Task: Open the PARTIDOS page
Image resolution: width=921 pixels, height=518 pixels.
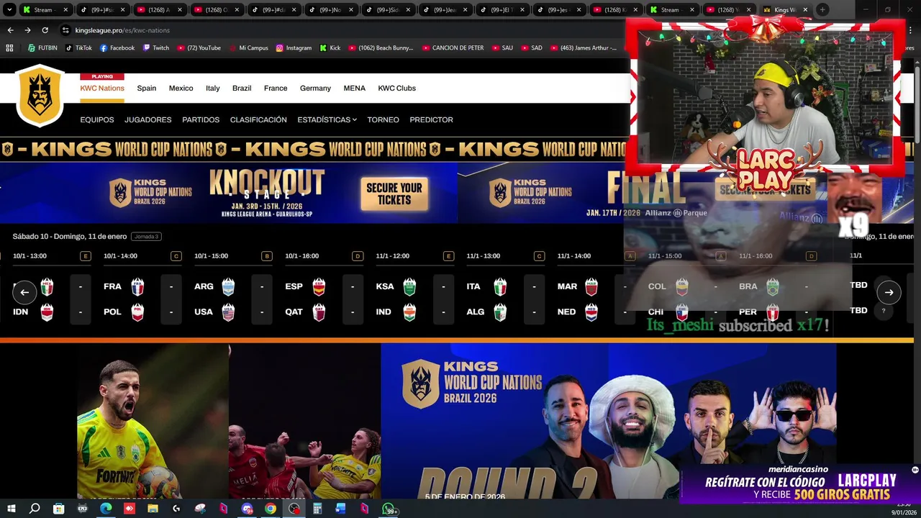Action: pos(201,119)
